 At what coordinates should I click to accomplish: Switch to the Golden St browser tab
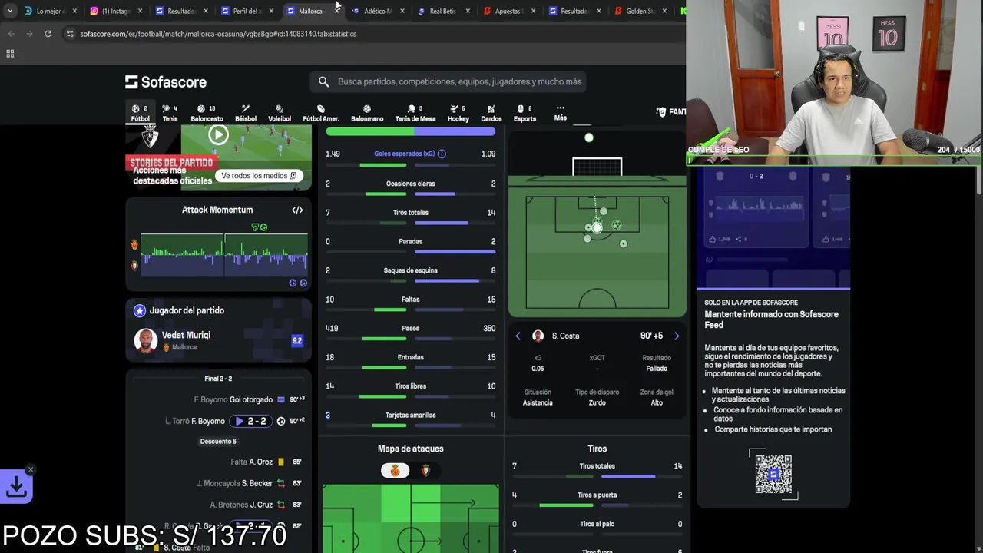tap(640, 11)
